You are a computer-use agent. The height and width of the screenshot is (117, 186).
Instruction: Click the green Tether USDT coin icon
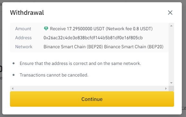[x=46, y=28]
